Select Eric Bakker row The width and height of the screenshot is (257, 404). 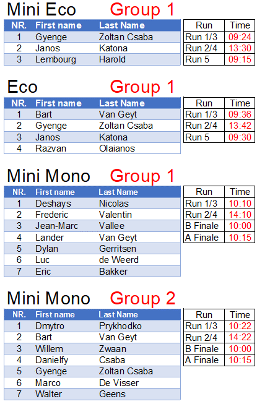[92, 272]
